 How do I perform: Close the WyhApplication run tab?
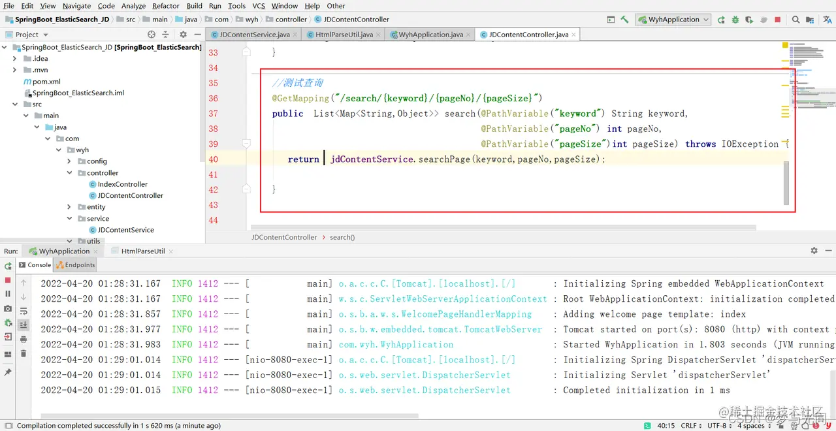(x=96, y=251)
